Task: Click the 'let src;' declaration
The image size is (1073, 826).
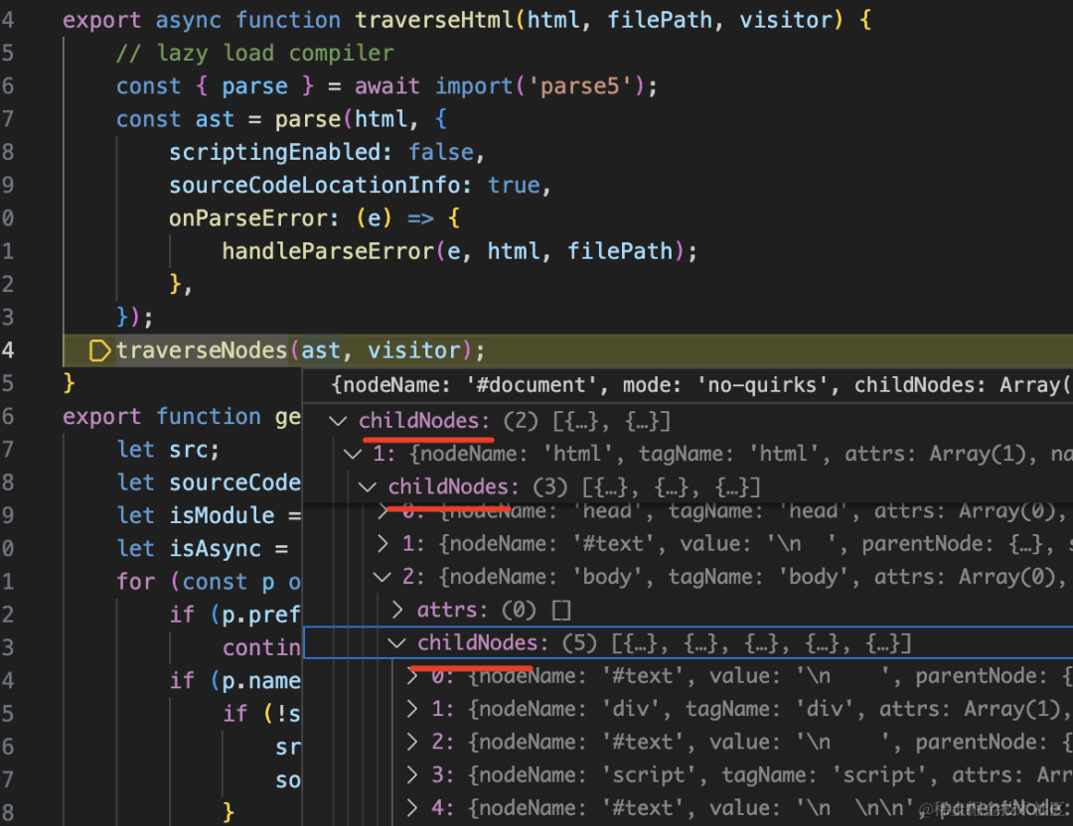Action: coord(168,450)
